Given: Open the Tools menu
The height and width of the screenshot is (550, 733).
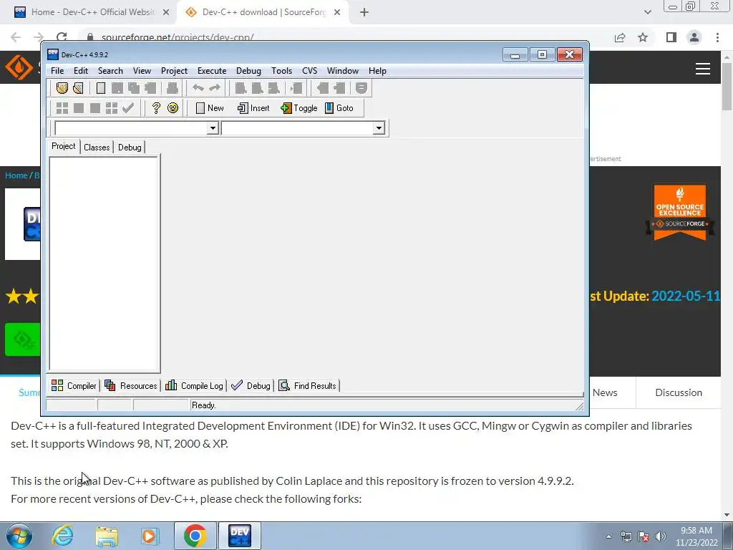Looking at the screenshot, I should click(282, 71).
